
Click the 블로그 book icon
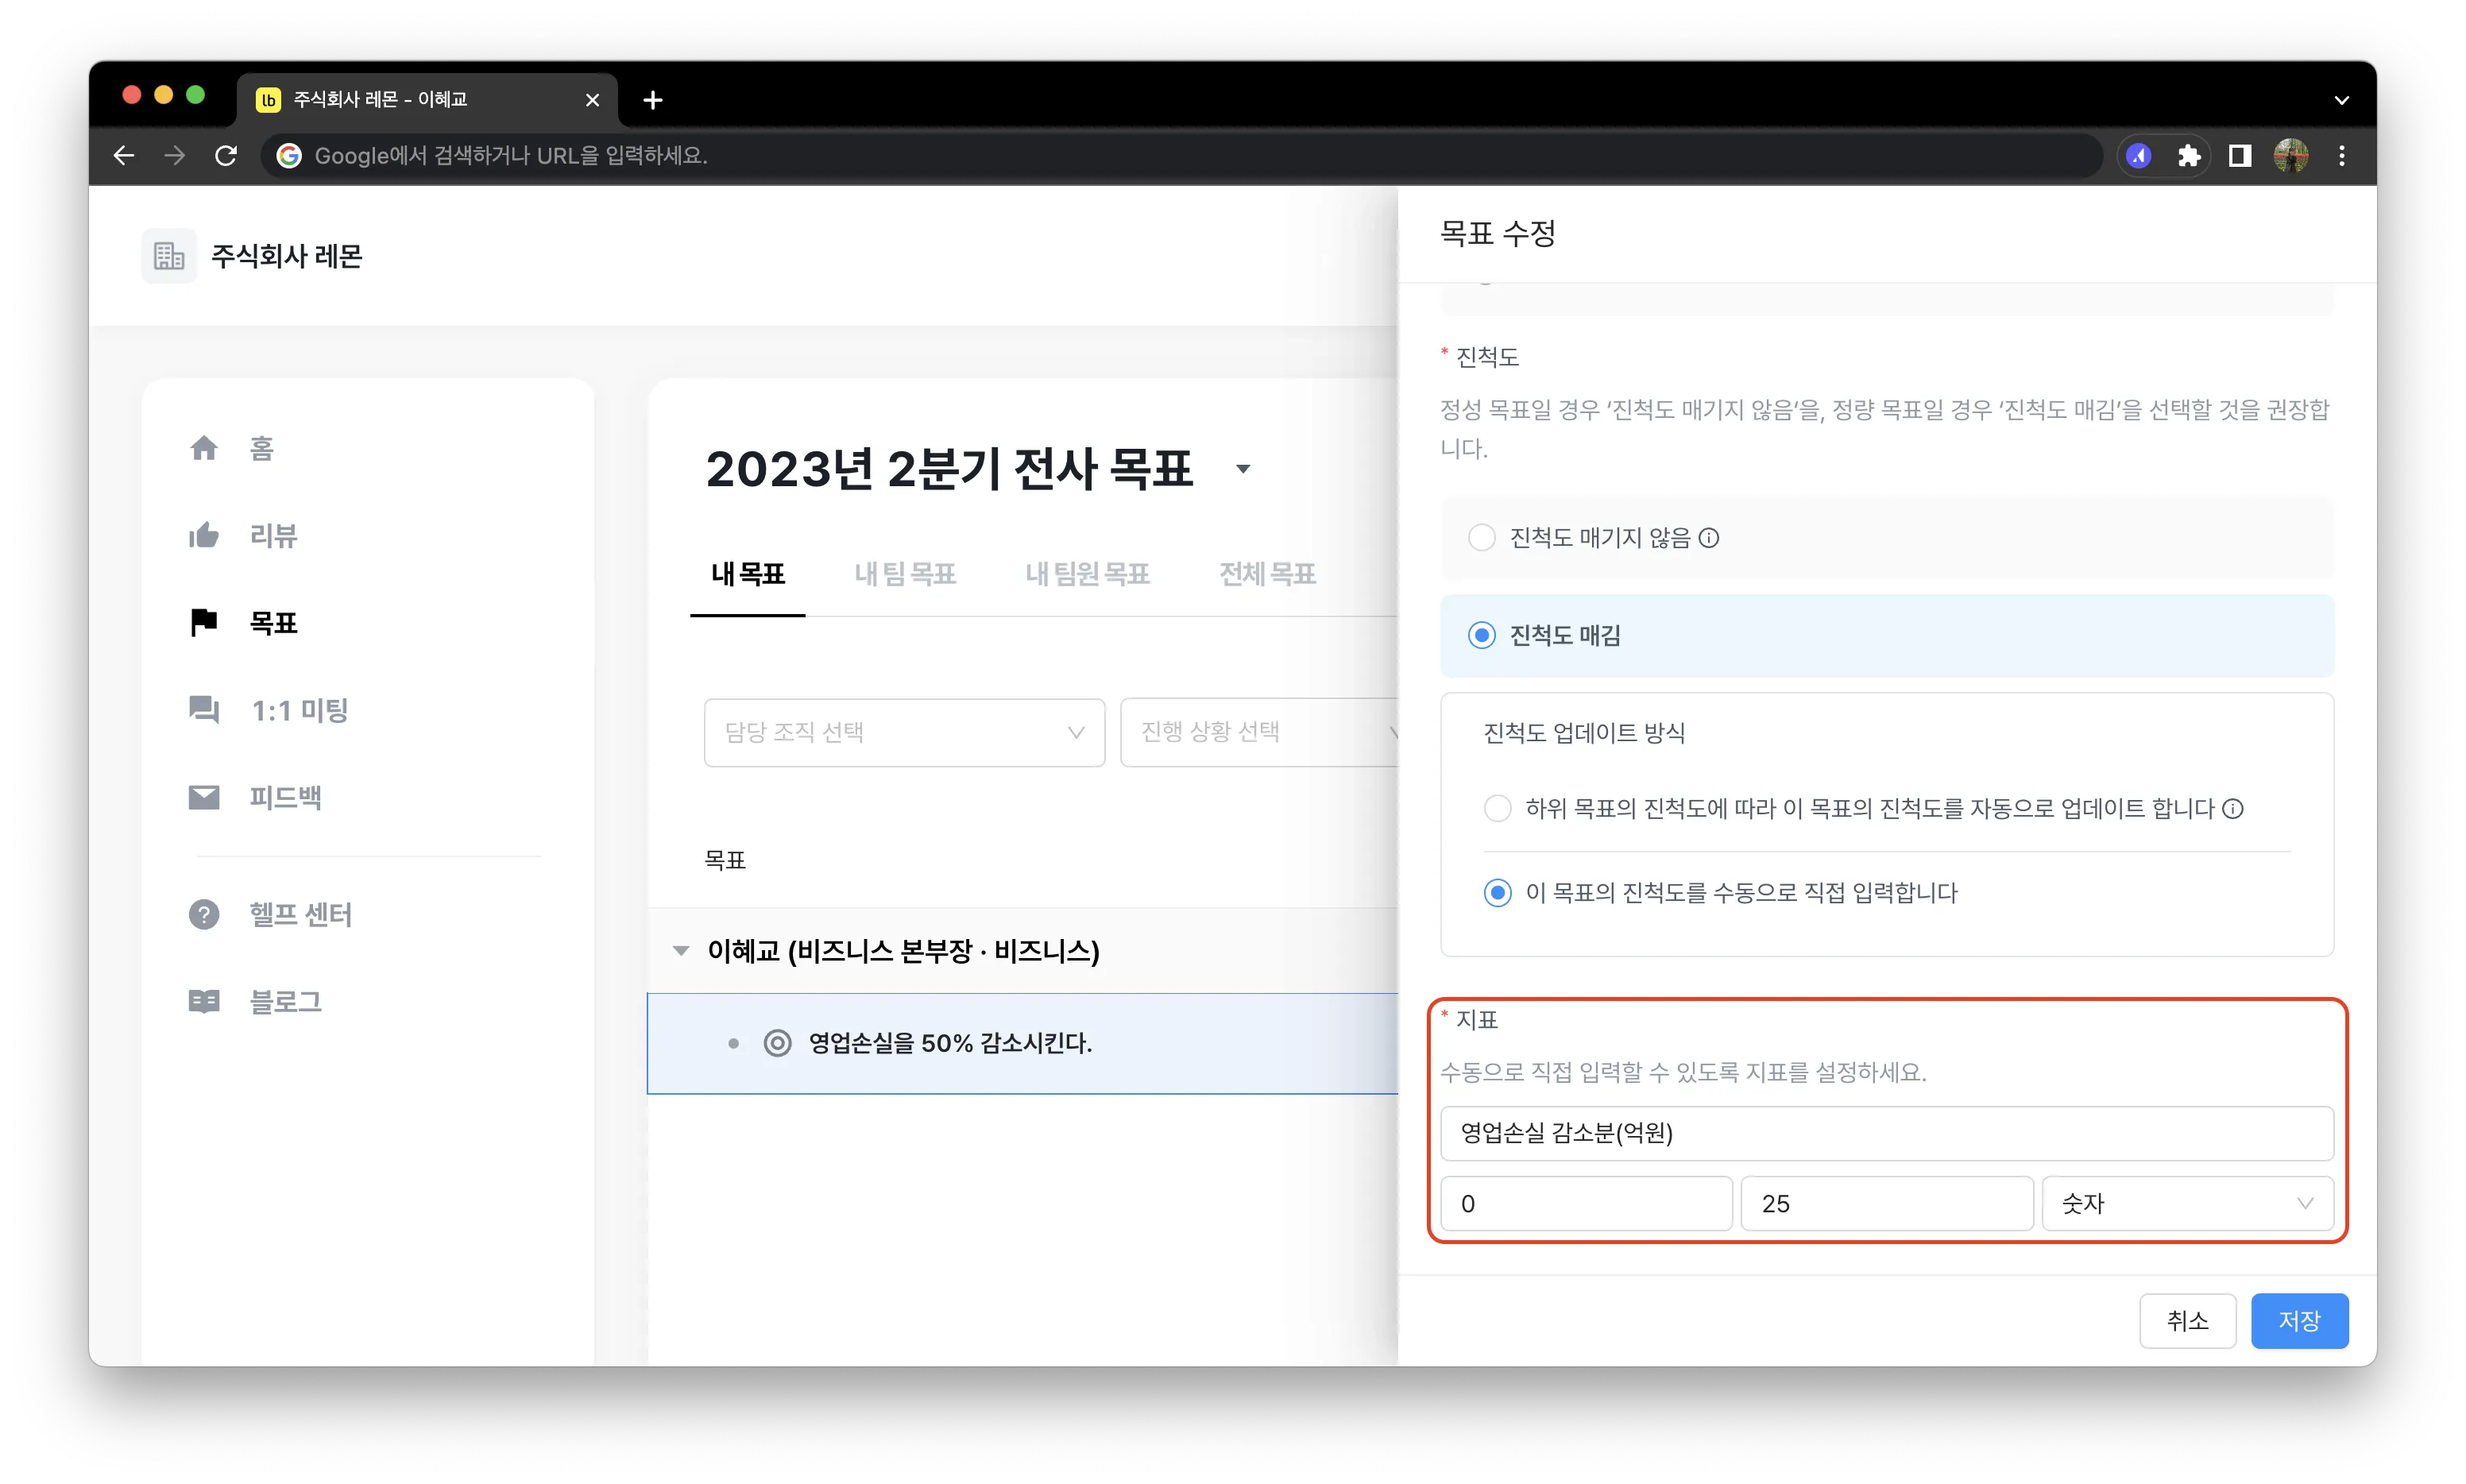(x=204, y=1001)
